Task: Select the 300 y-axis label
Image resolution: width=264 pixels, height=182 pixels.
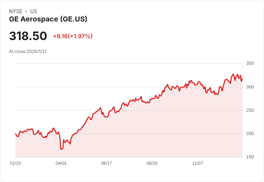Action: click(x=250, y=87)
